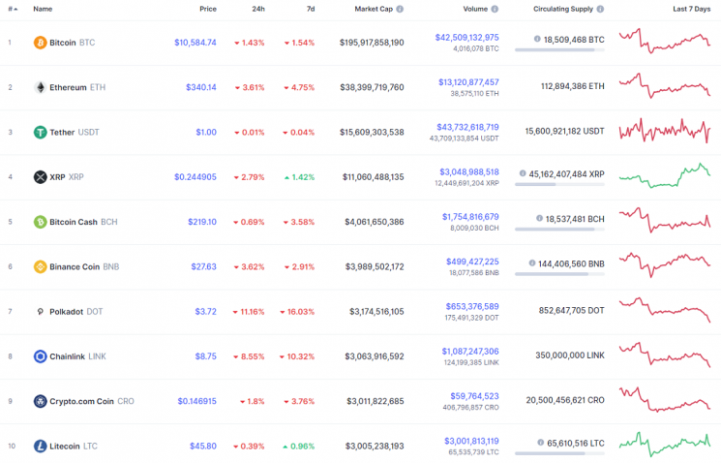
Task: Click the Crypto.com Coin logo icon
Action: pyautogui.click(x=40, y=401)
